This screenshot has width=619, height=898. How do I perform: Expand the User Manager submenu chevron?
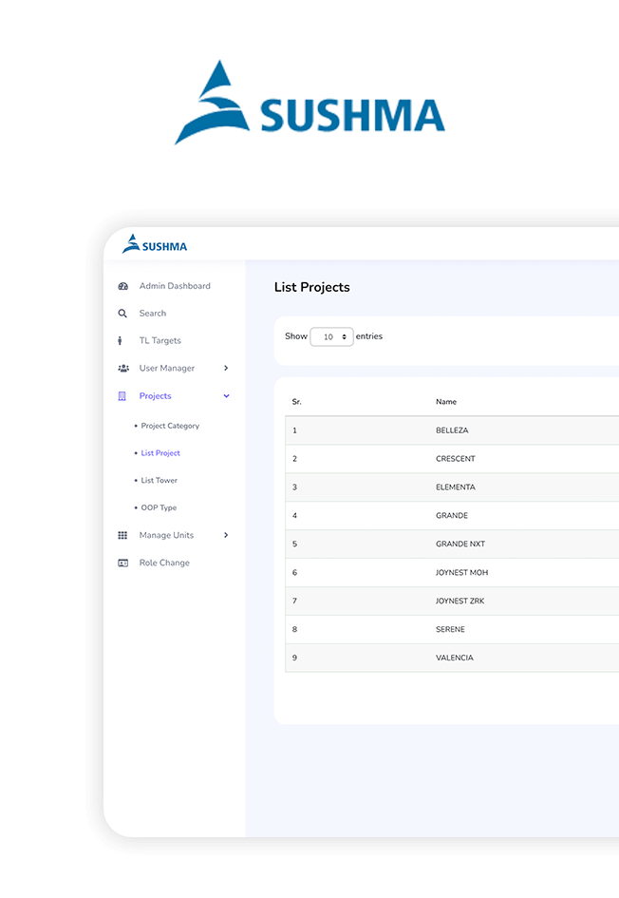(226, 369)
